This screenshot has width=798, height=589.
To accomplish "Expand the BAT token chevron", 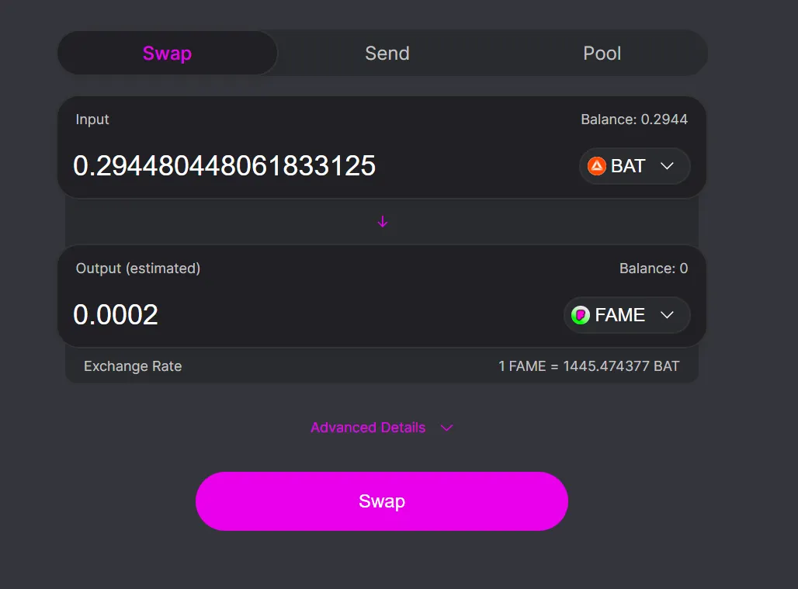I will coord(666,166).
